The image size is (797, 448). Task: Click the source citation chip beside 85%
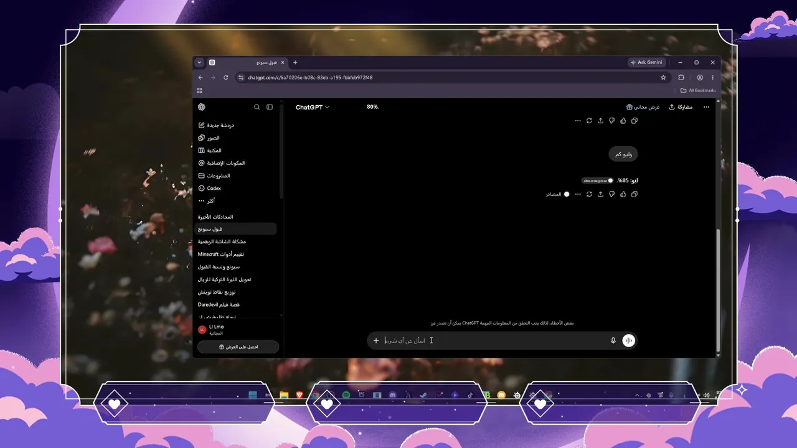click(598, 180)
